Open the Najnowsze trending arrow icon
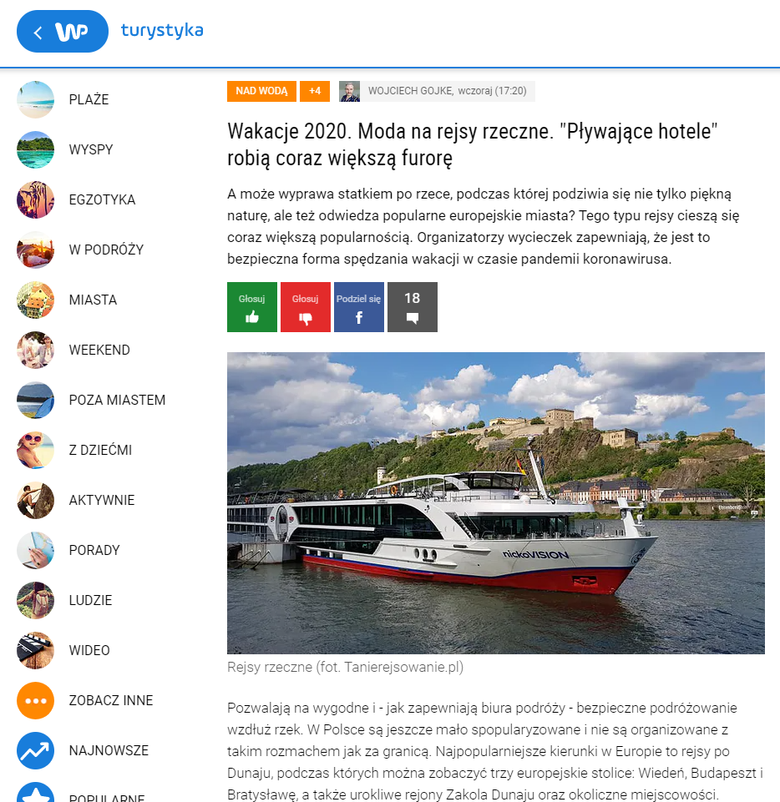 pos(35,750)
